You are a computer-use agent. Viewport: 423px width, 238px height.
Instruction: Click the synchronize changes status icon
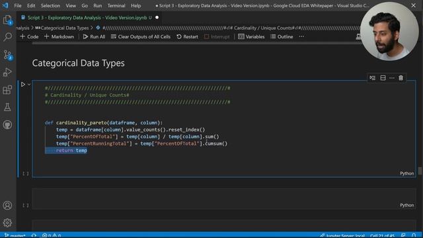[x=34, y=235]
